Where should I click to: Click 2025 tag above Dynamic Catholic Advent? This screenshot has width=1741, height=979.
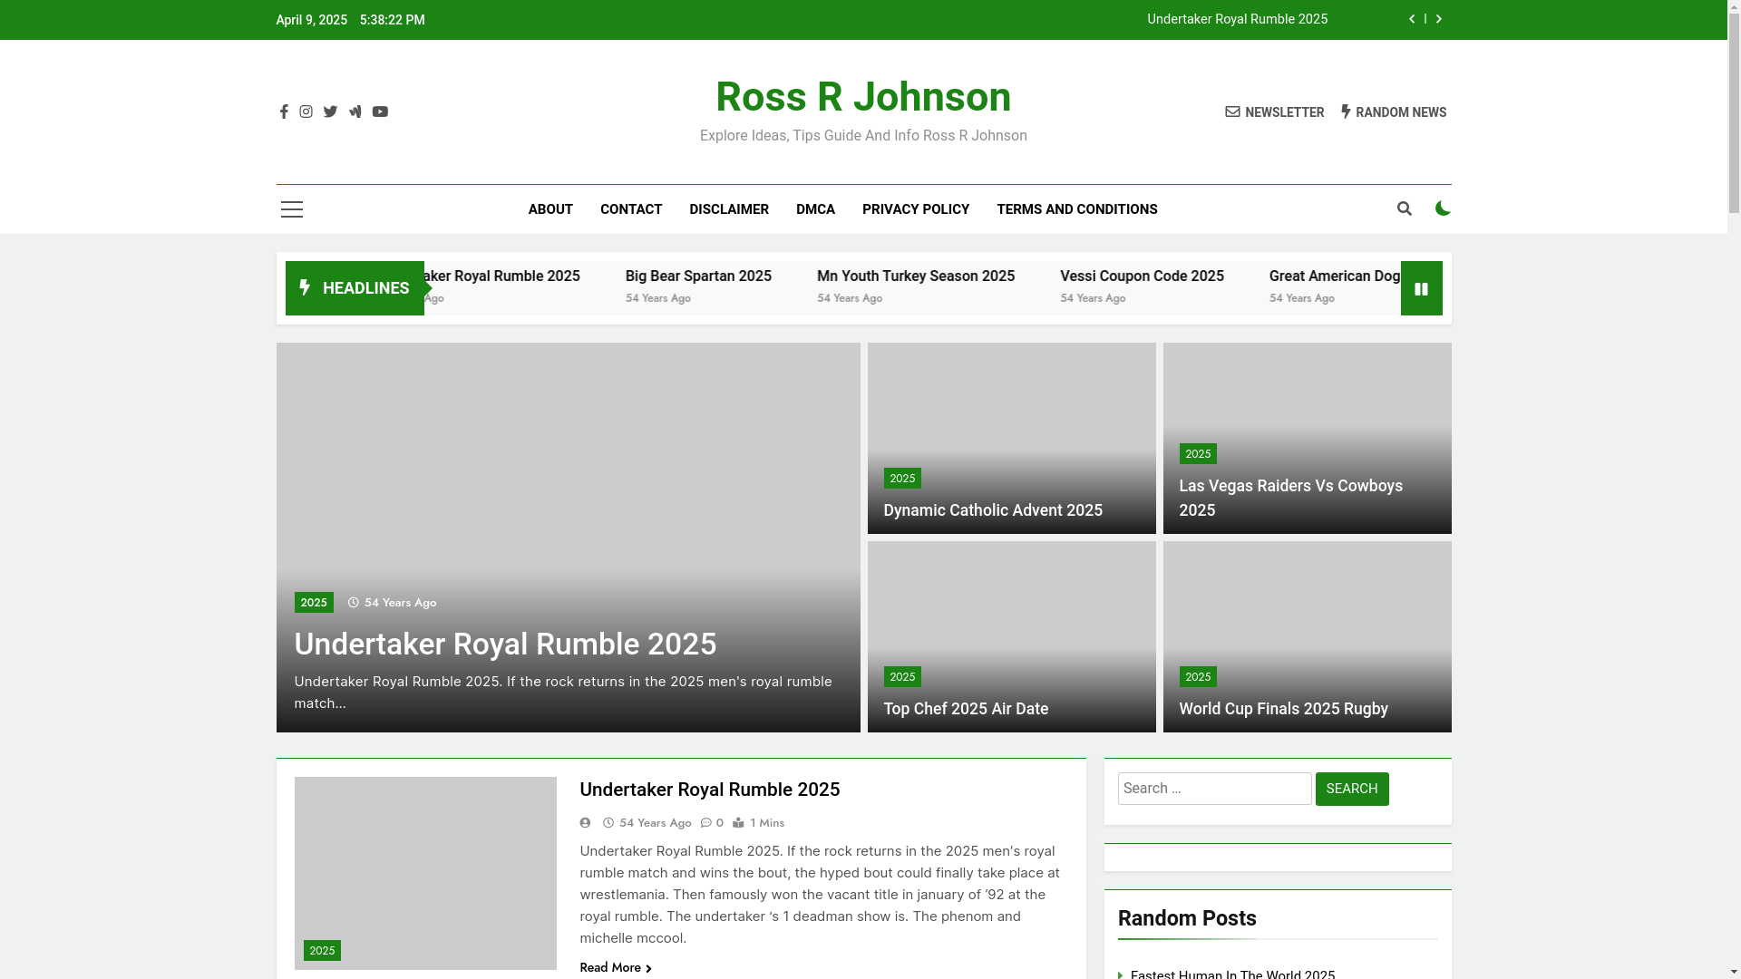tap(902, 479)
